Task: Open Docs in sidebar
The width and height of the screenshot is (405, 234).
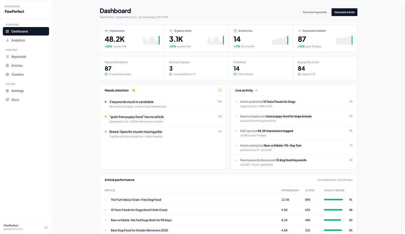Action: (x=26, y=100)
